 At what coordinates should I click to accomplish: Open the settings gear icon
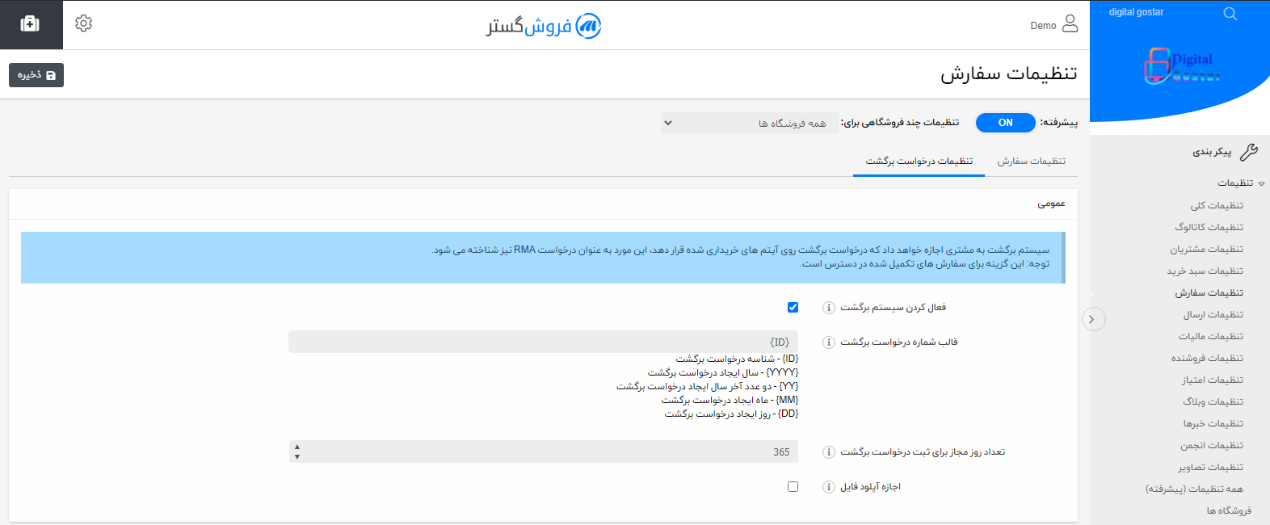83,23
